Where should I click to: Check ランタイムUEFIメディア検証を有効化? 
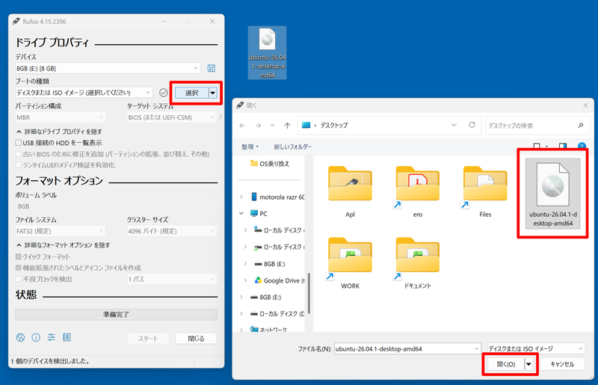pos(18,164)
